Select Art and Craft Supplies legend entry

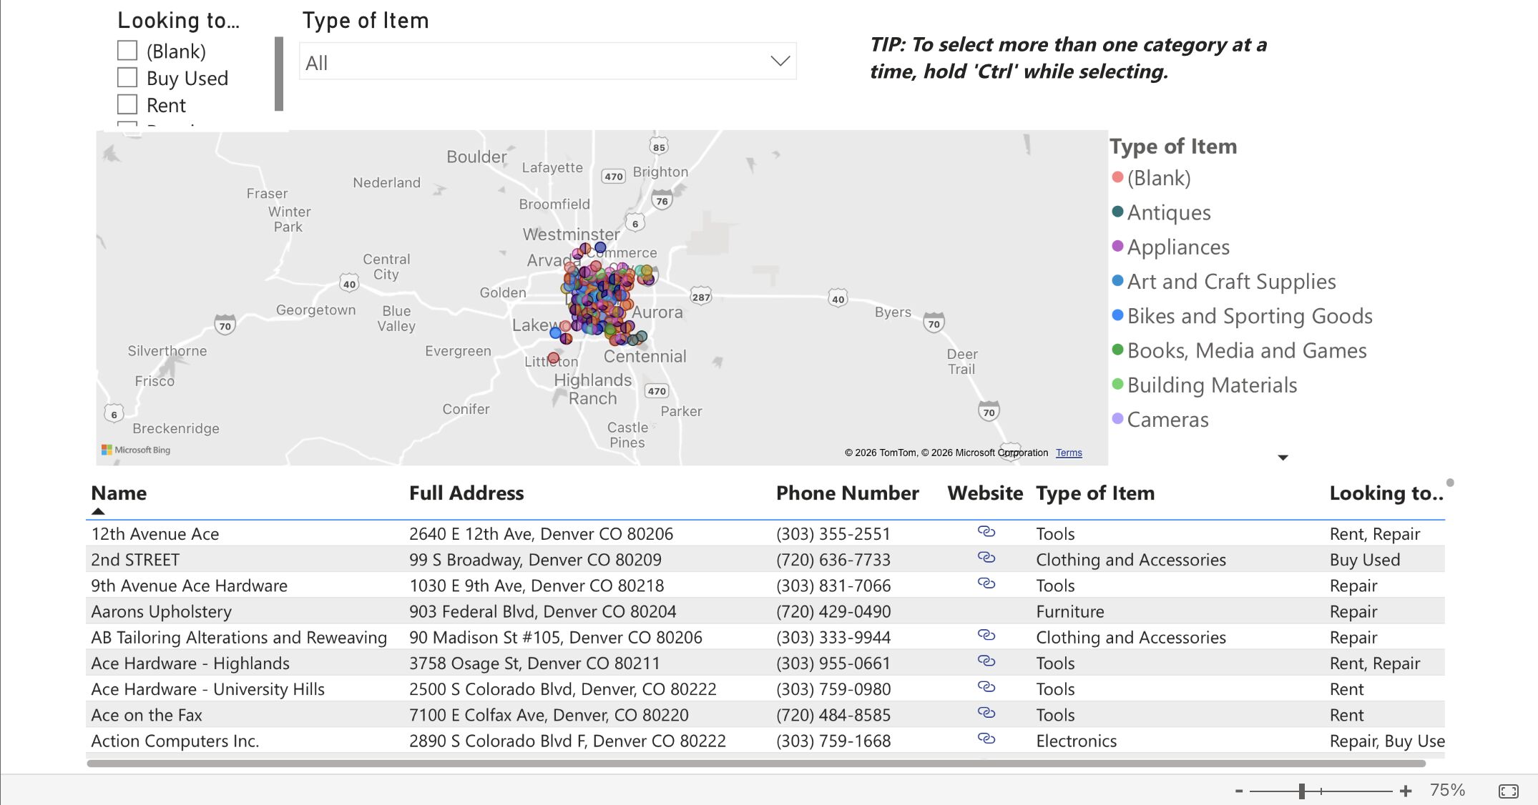pyautogui.click(x=1224, y=282)
